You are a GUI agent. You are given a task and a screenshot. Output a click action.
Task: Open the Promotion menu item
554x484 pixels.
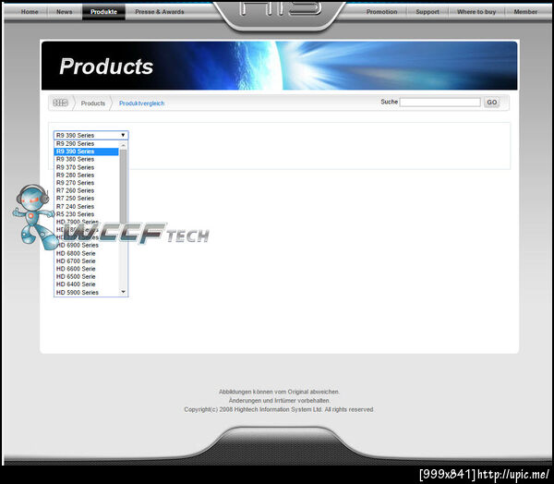pos(381,12)
